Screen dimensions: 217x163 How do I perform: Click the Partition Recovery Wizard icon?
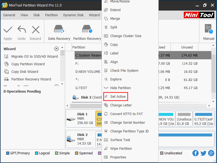6,79
